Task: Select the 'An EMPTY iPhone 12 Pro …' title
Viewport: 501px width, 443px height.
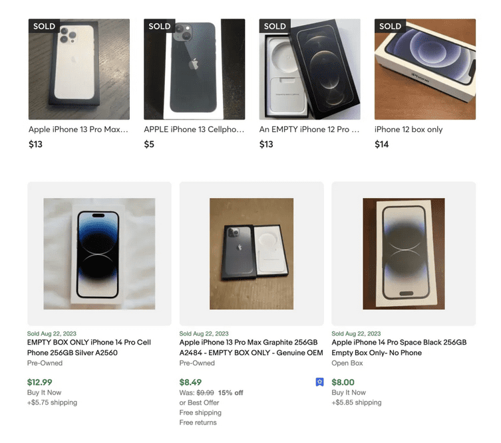Action: (x=309, y=130)
